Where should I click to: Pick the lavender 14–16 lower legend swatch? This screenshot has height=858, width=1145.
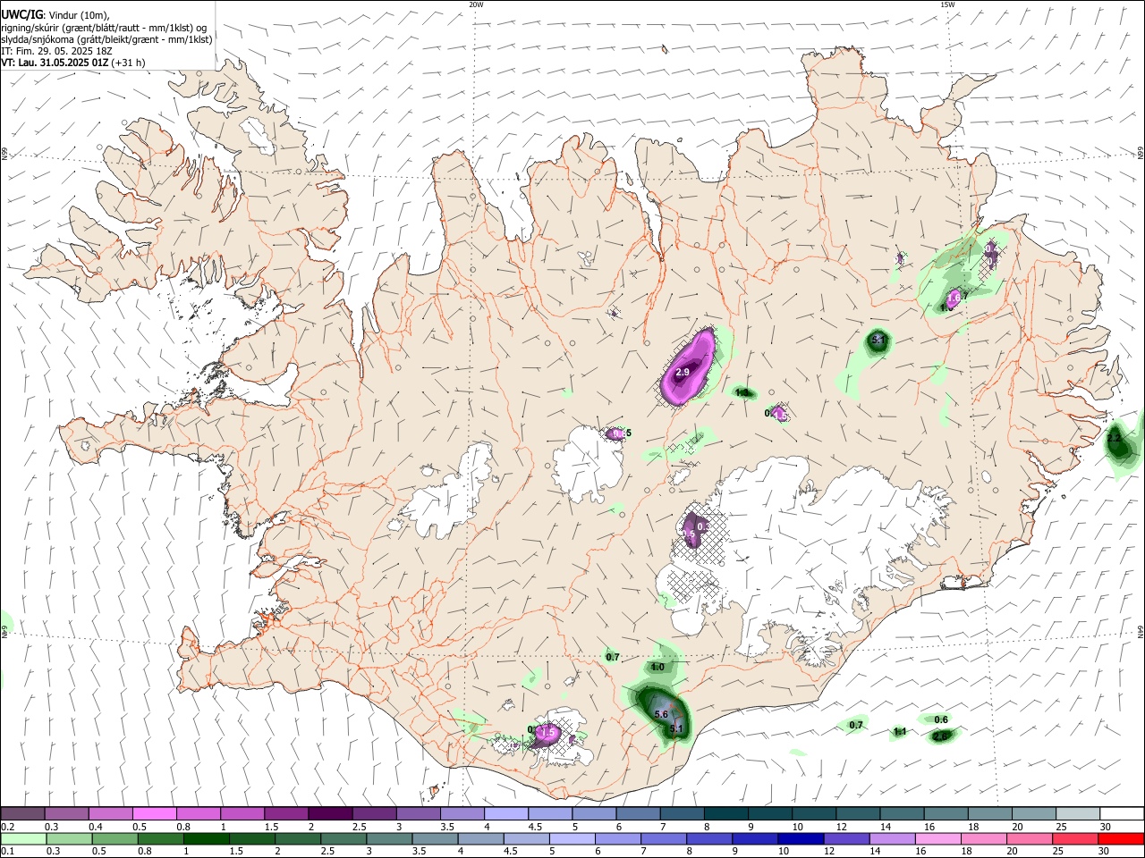pyautogui.click(x=891, y=838)
